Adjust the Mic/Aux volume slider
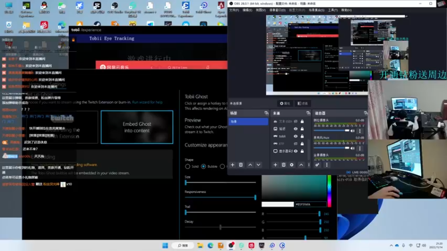Screen dimensions: 447x251 331,148
